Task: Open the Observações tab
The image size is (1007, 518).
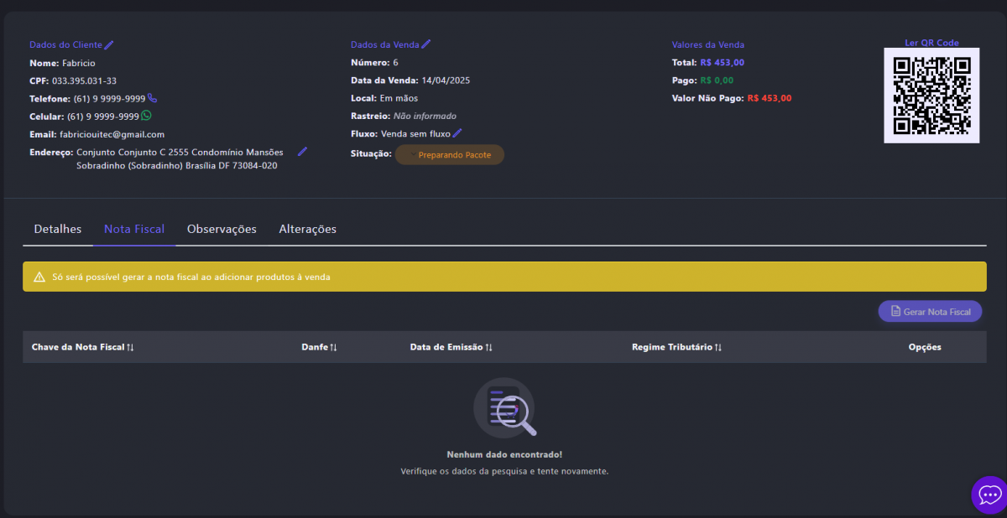Action: 222,229
